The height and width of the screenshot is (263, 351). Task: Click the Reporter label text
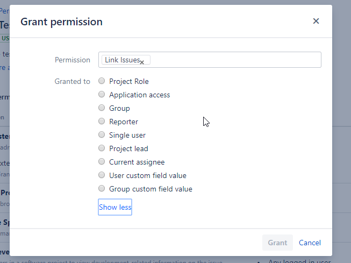[124, 122]
